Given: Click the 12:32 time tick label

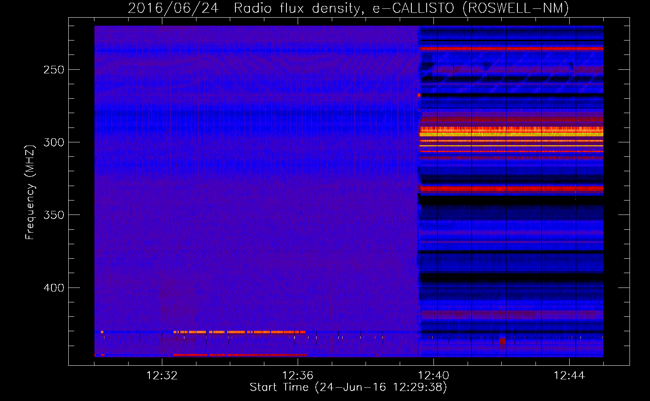Looking at the screenshot, I should click(162, 375).
